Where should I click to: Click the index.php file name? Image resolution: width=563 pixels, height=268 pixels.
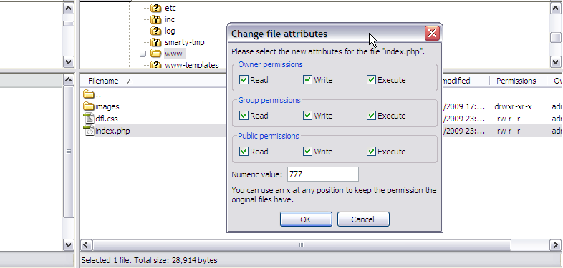tap(112, 131)
